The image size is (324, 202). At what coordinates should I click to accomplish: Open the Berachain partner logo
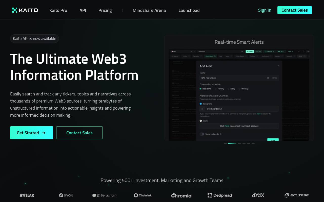tap(104, 195)
